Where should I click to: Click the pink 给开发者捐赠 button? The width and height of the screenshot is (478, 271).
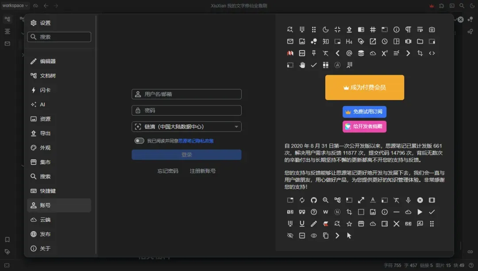coord(365,127)
